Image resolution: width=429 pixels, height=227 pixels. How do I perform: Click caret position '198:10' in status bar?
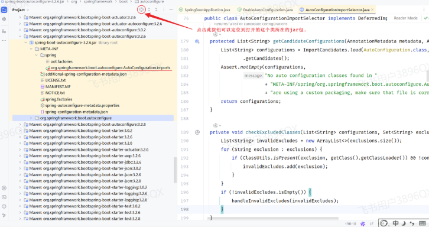point(350,224)
